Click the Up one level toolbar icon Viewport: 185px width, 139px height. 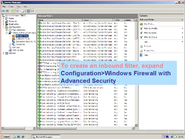(13, 11)
